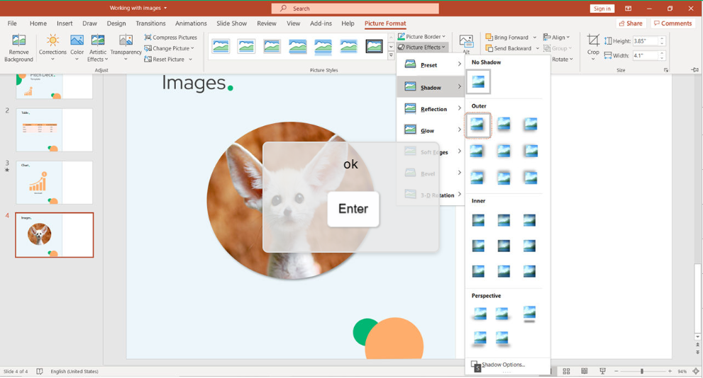The width and height of the screenshot is (703, 378).
Task: Select slide 4 thumbnail with fox image
Action: point(54,235)
